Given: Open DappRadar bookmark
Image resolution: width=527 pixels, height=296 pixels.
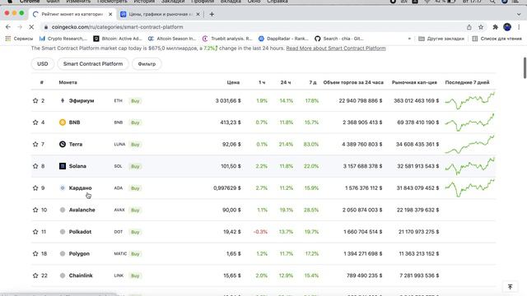Looking at the screenshot, I should (283, 39).
